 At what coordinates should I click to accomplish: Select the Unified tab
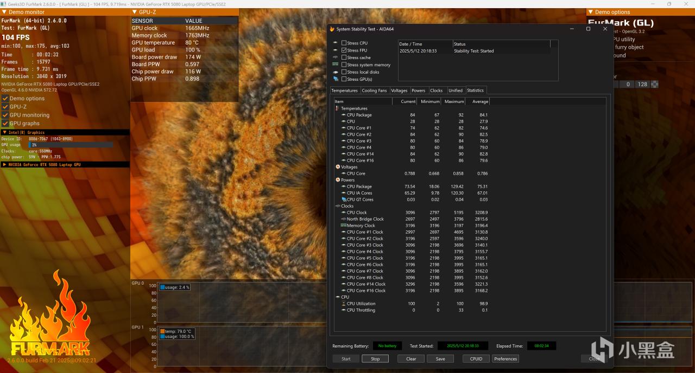click(x=456, y=91)
